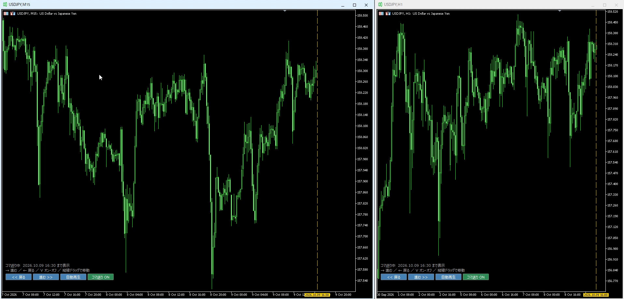The image size is (624, 299).
Task: Maximize the USDJPY,H1 window
Action: (604, 5)
